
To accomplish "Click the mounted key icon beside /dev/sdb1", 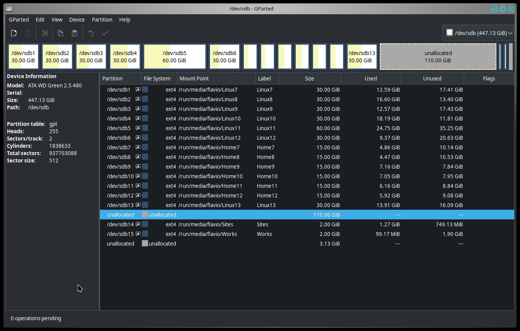I will coord(138,89).
